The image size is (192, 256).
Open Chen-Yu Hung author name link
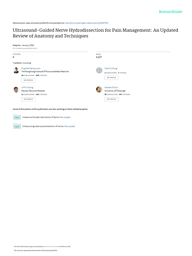coord(111,68)
